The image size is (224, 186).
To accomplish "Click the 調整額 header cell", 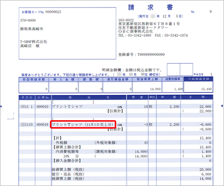I will [90, 80].
